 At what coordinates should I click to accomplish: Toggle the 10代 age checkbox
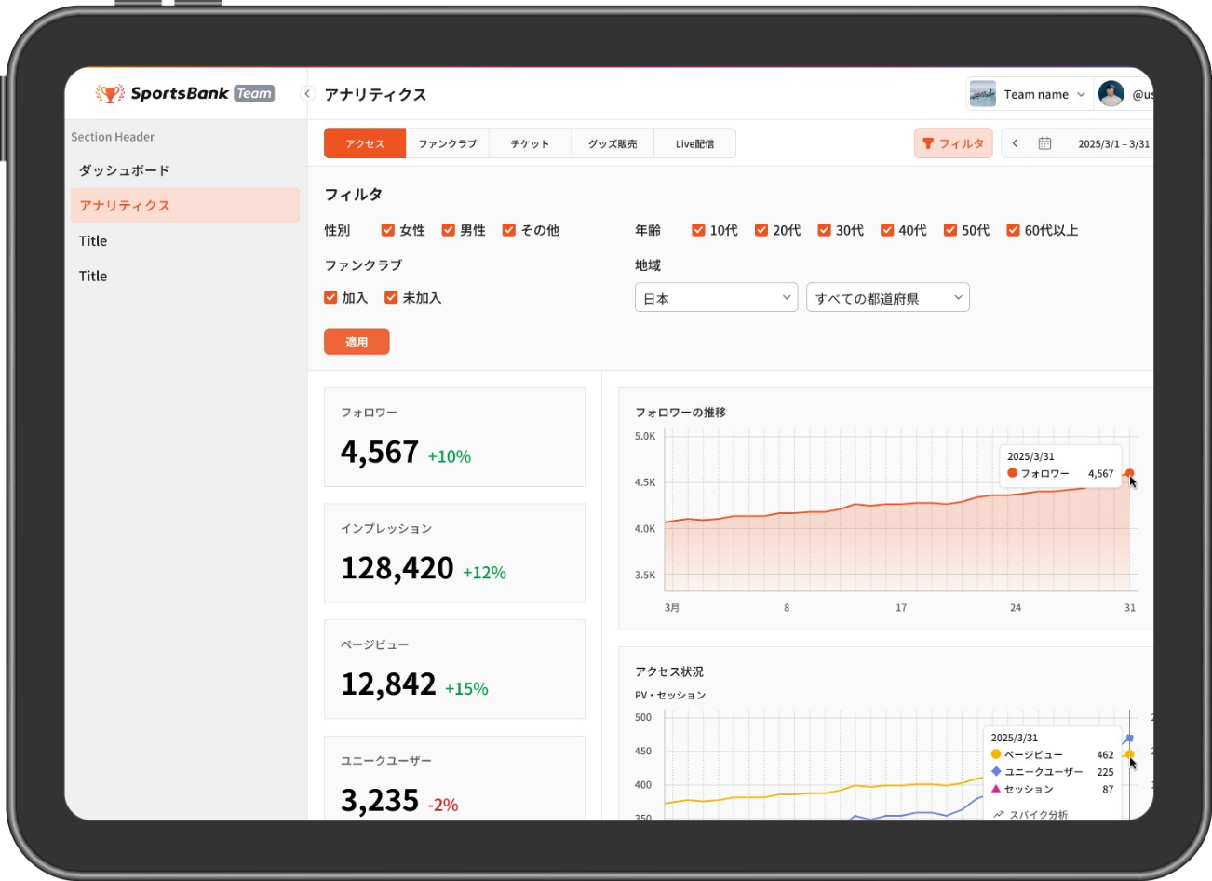click(698, 230)
